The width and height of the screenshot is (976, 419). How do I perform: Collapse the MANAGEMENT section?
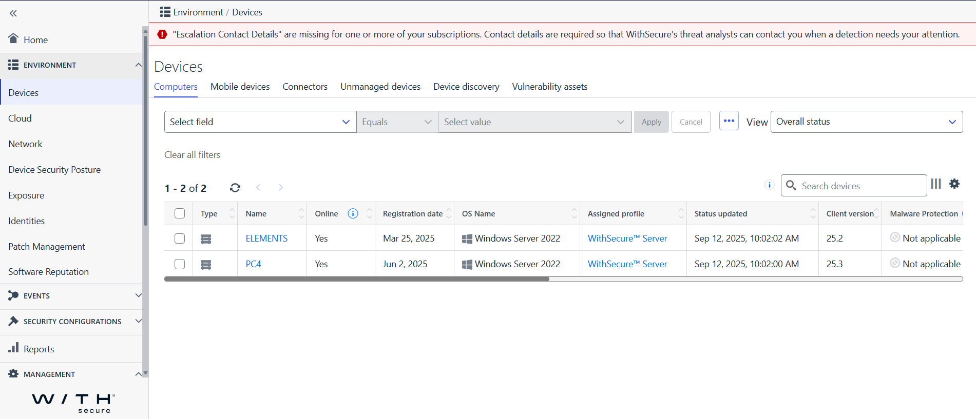138,374
